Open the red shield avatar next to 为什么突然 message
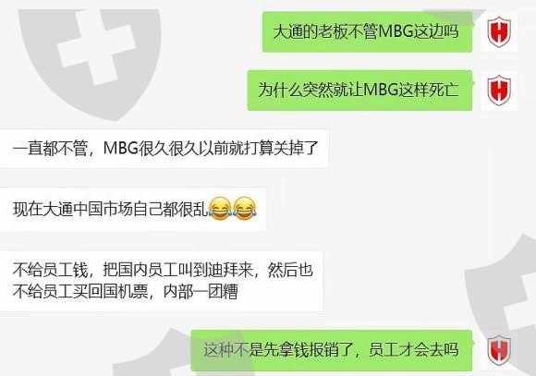This screenshot has width=536, height=376. 499,91
